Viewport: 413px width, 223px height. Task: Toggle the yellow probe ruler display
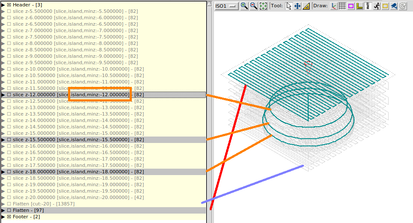(x=360, y=6)
